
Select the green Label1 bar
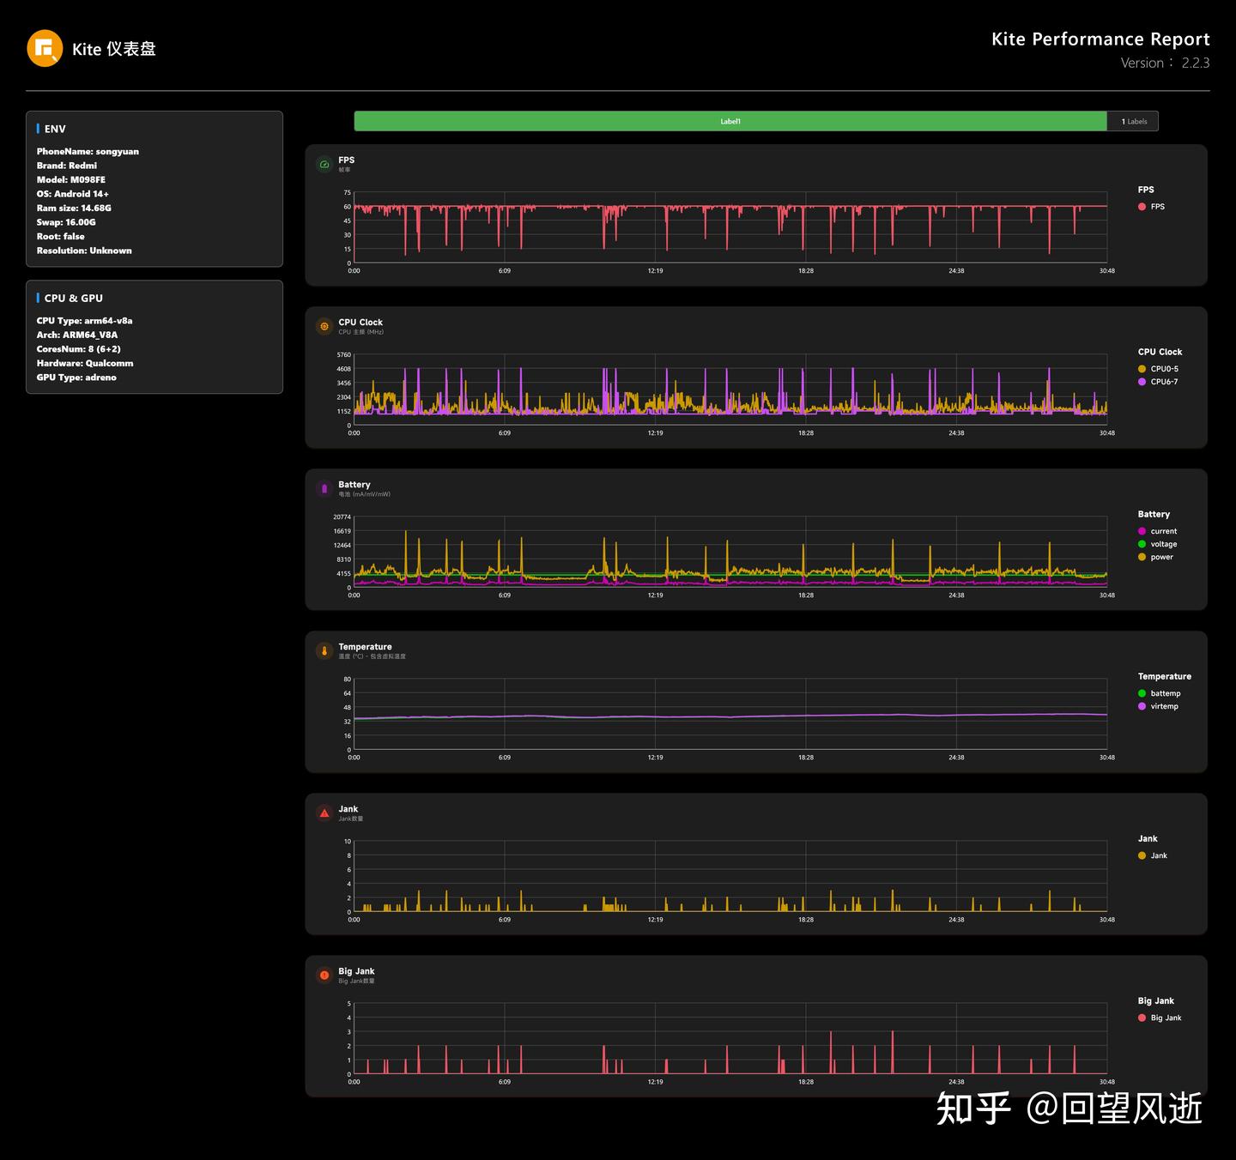tap(730, 121)
